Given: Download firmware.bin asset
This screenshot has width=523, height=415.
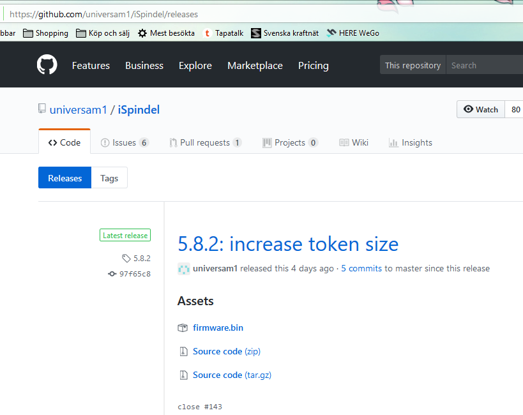Looking at the screenshot, I should (218, 328).
